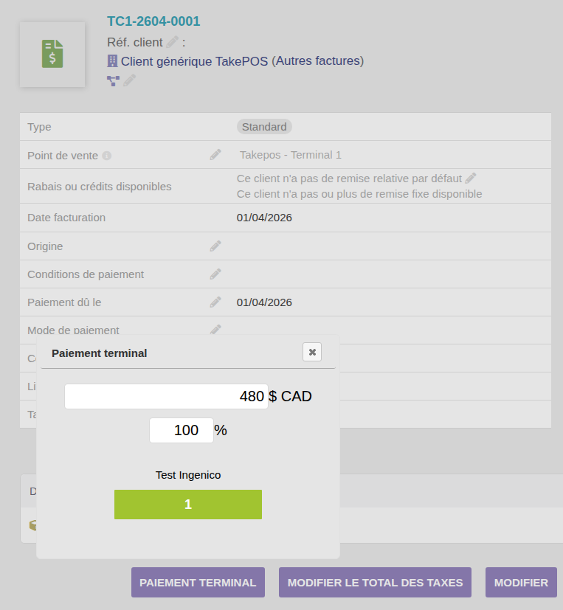Viewport: 563px width, 610px height.
Task: Click Autres factures link
Action: (x=318, y=61)
